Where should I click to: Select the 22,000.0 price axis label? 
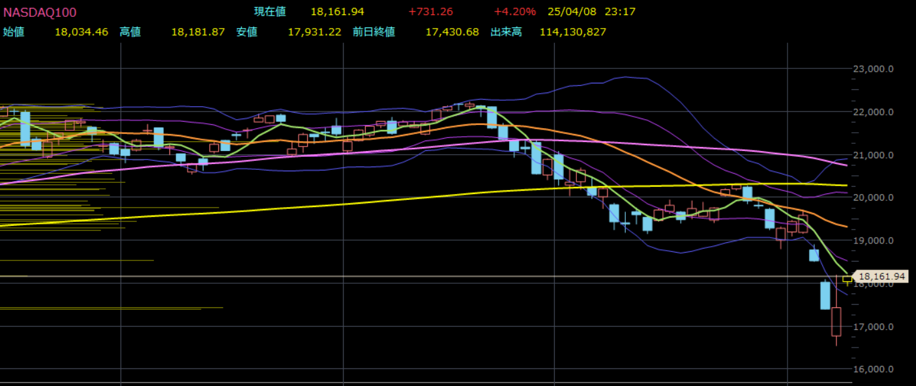tap(874, 112)
